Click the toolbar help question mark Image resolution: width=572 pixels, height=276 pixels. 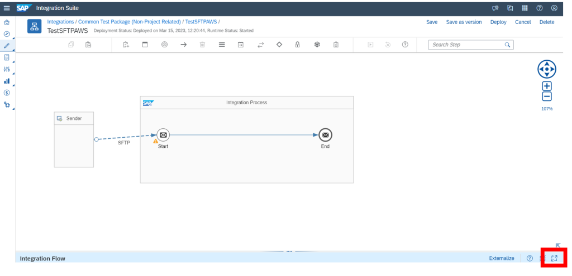[x=405, y=45]
